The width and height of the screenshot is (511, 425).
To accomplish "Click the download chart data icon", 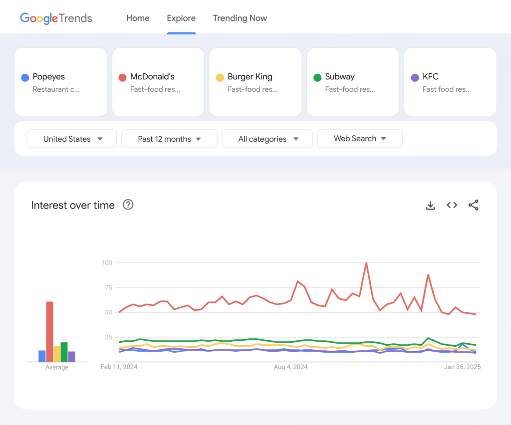I will coord(430,205).
